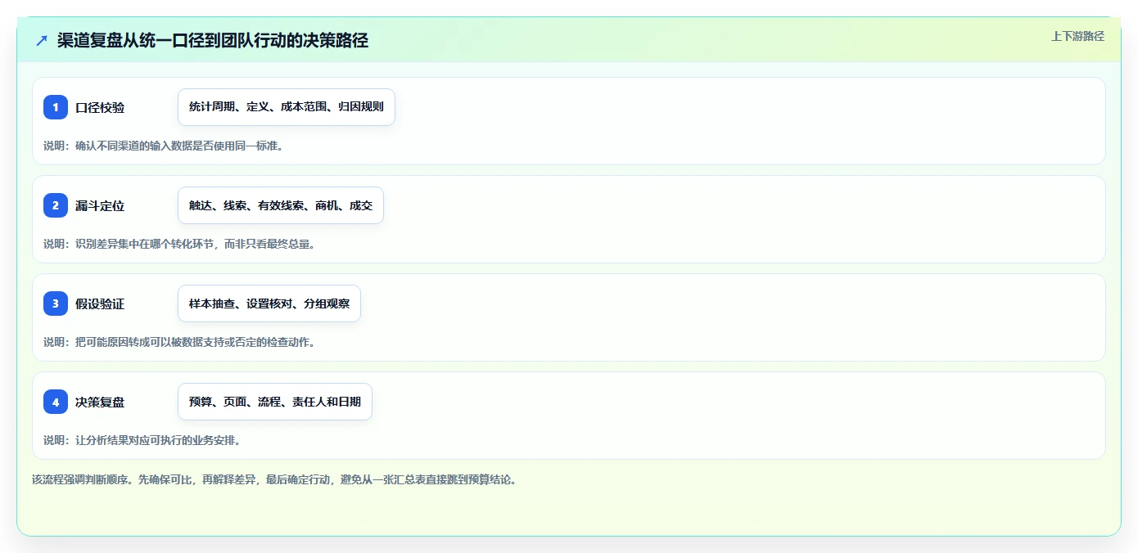Select the 假设验证 step title
The image size is (1138, 553).
click(100, 304)
